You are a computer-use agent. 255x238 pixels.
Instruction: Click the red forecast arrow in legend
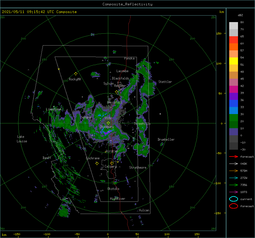click(x=233, y=156)
